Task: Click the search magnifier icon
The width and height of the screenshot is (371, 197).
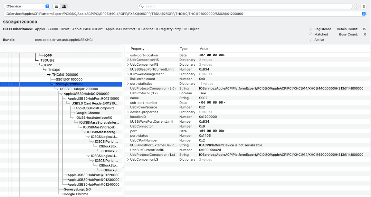Action: click(142, 6)
